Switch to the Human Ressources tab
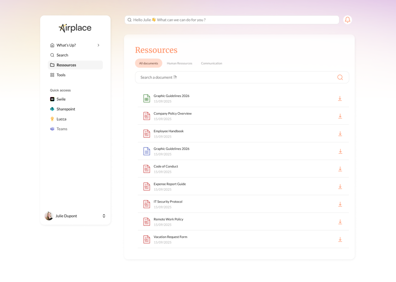This screenshot has width=396, height=282. click(x=179, y=63)
